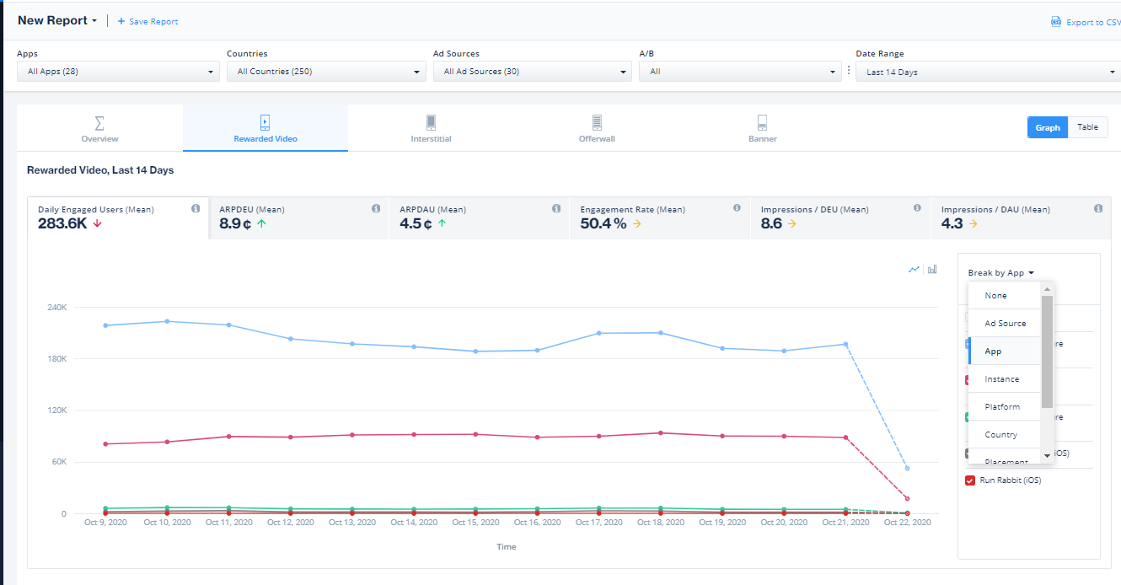
Task: Click the Banner ad icon
Action: [763, 121]
